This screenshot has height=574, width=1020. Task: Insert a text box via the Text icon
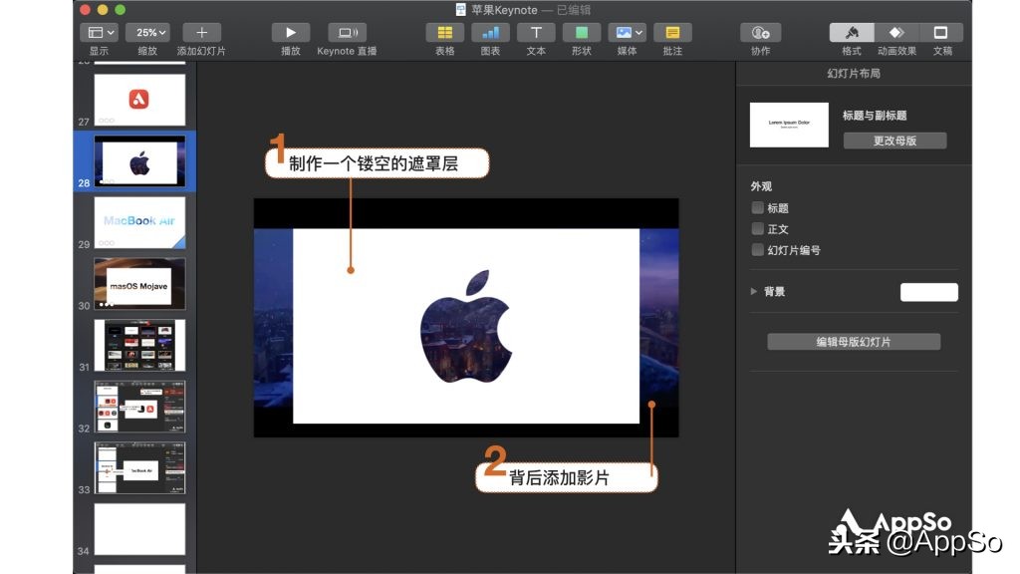(535, 32)
